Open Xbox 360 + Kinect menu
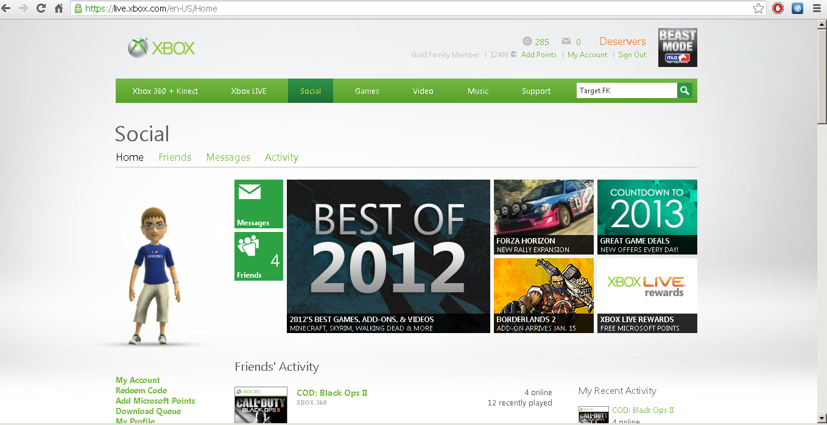This screenshot has height=425, width=827. 166,91
